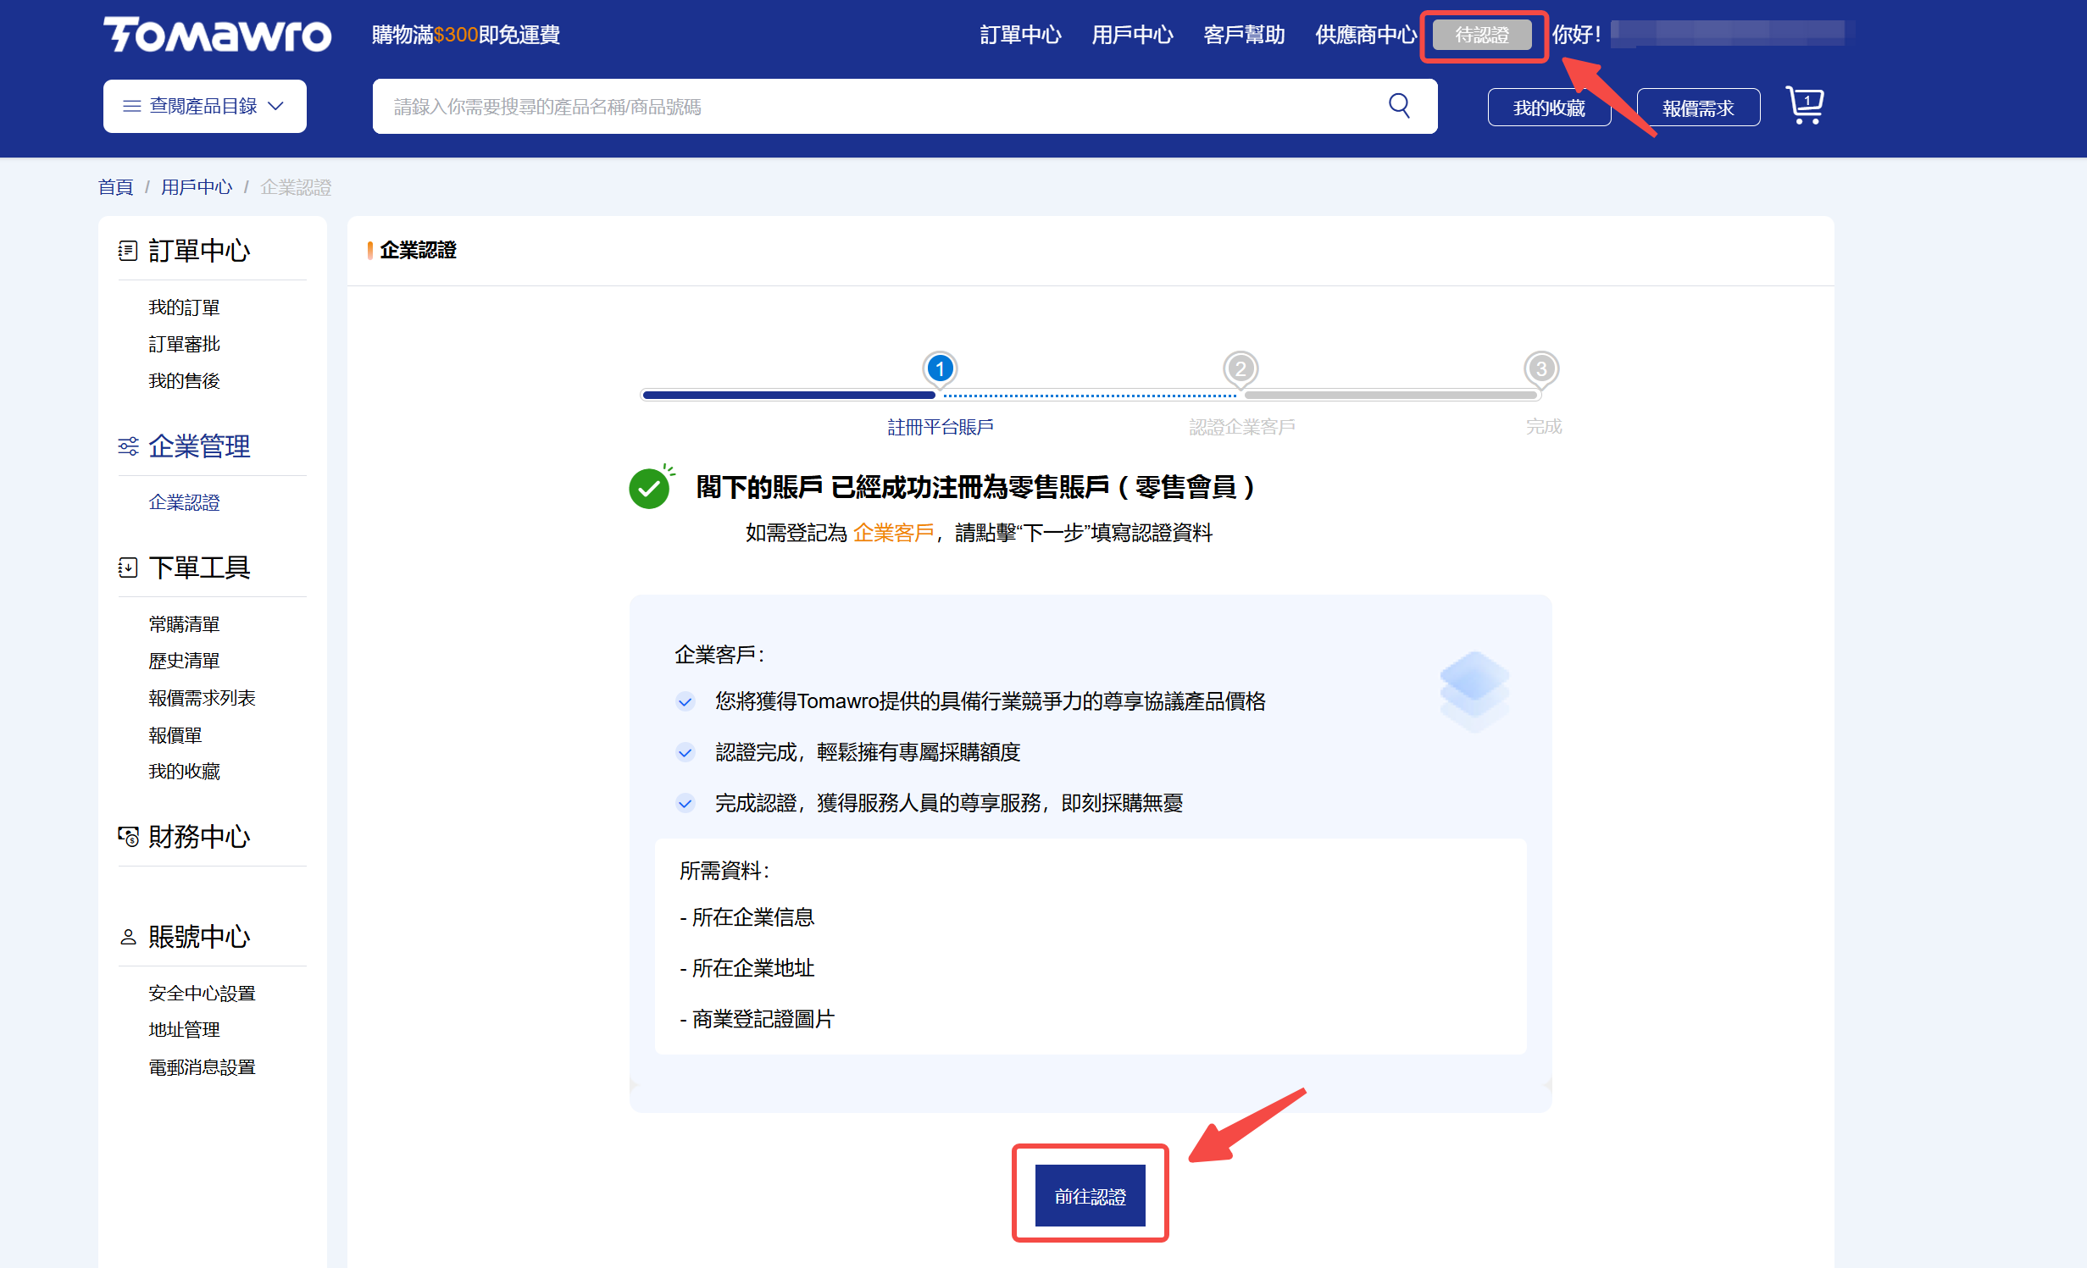The height and width of the screenshot is (1268, 2087).
Task: Click the search magnifier icon
Action: click(1399, 106)
